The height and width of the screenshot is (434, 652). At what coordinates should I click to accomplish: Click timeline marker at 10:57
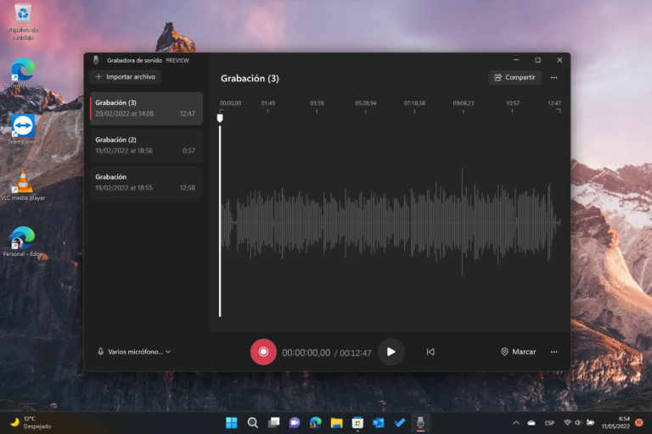512,103
